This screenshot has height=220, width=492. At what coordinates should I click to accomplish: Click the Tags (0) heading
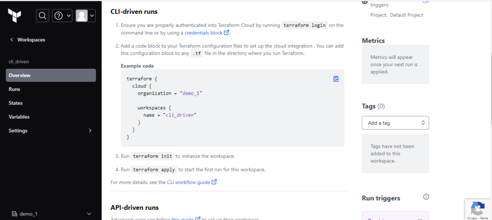click(373, 106)
